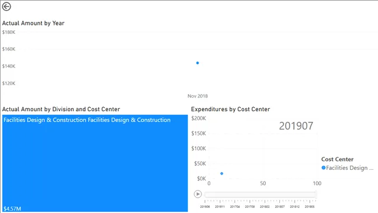This screenshot has height=213, width=378.
Task: Click the 201704 timeline marker
Action: pyautogui.click(x=235, y=206)
